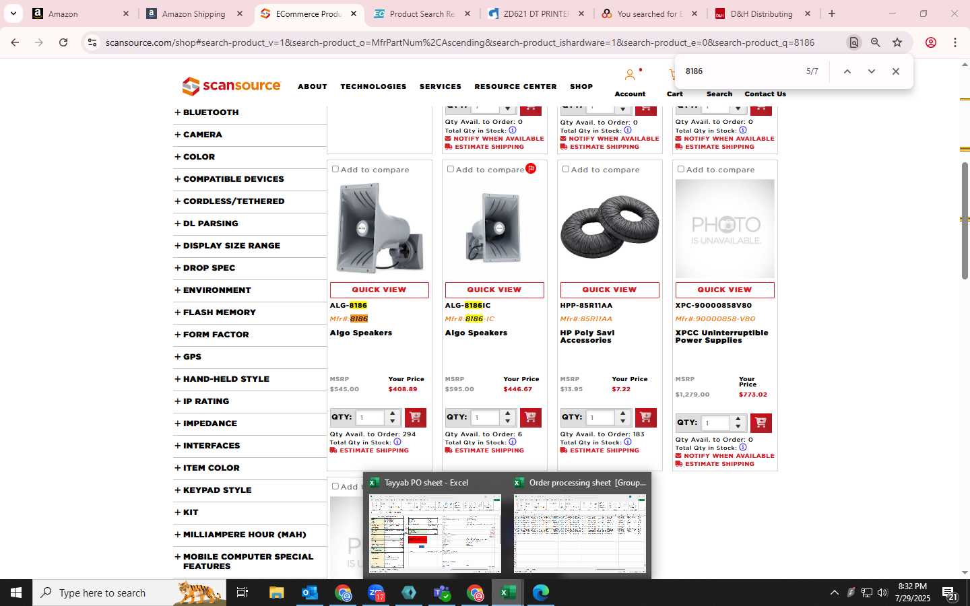Open the TECHNOLOGIES menu
The height and width of the screenshot is (606, 970).
tap(373, 86)
